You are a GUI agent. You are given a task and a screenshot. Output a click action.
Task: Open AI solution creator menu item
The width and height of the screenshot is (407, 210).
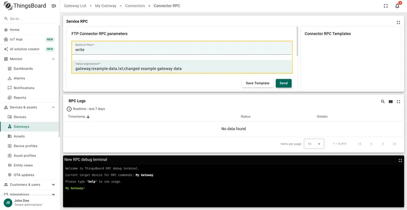[30, 49]
